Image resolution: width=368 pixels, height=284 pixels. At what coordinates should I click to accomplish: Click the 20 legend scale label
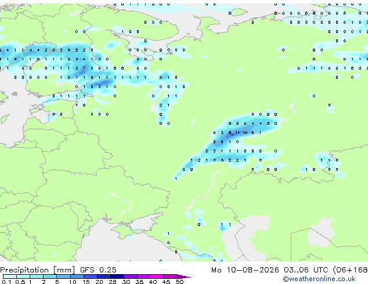(x=99, y=282)
